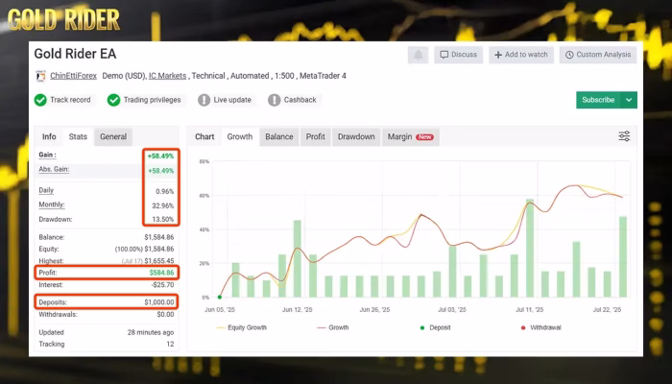The width and height of the screenshot is (672, 384).
Task: Click the Tracking value 12
Action: click(170, 344)
